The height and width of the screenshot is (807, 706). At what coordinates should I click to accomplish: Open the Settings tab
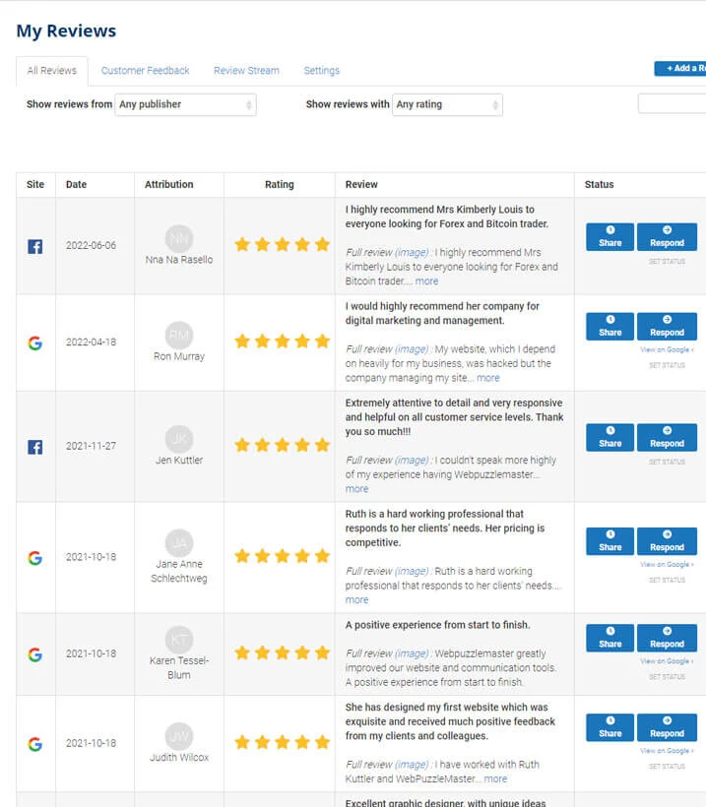(321, 71)
